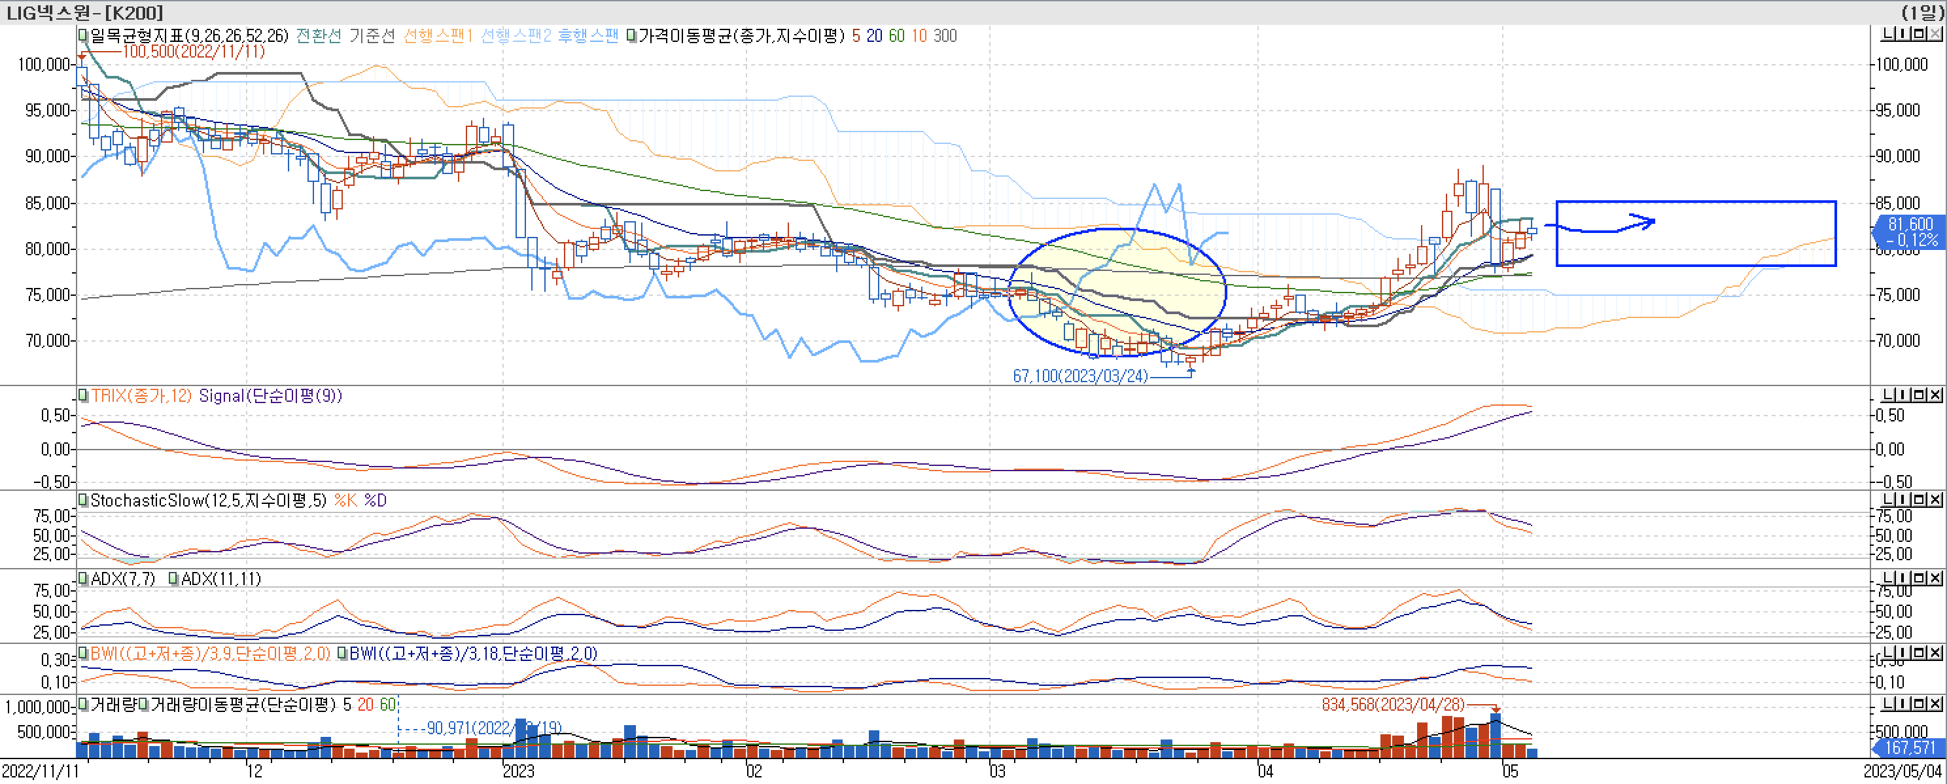Click the L-shaped icon on TRIX pane
Image resolution: width=1947 pixels, height=784 pixels.
click(x=1888, y=395)
